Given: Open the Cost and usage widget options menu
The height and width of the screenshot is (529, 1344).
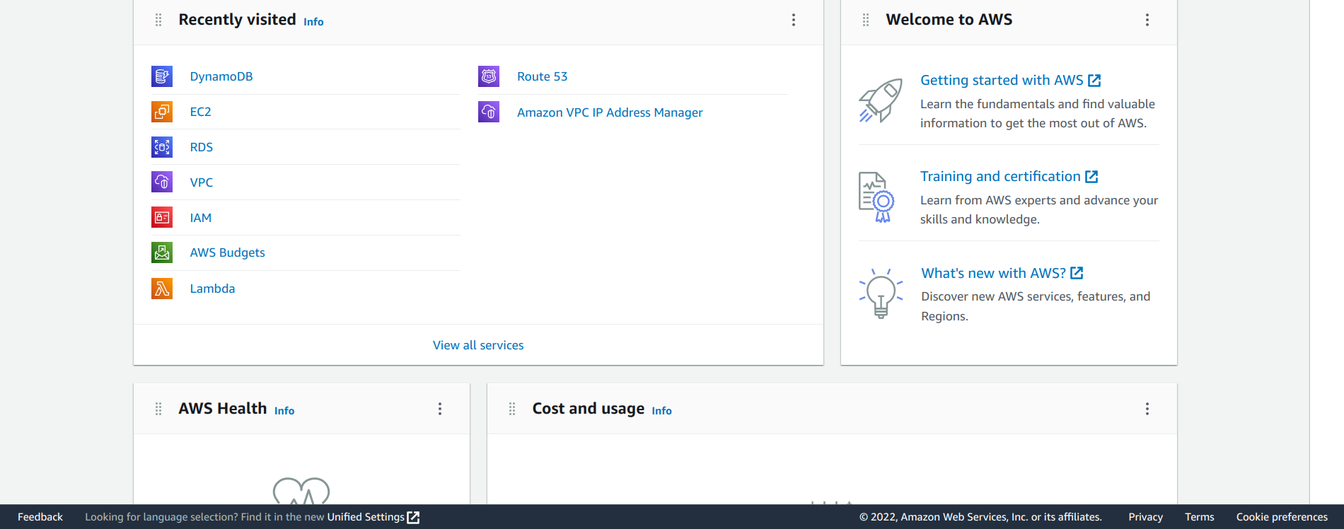Looking at the screenshot, I should pyautogui.click(x=1147, y=409).
